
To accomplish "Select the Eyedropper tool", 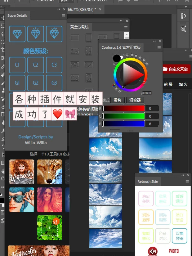I will [x=2, y=66].
